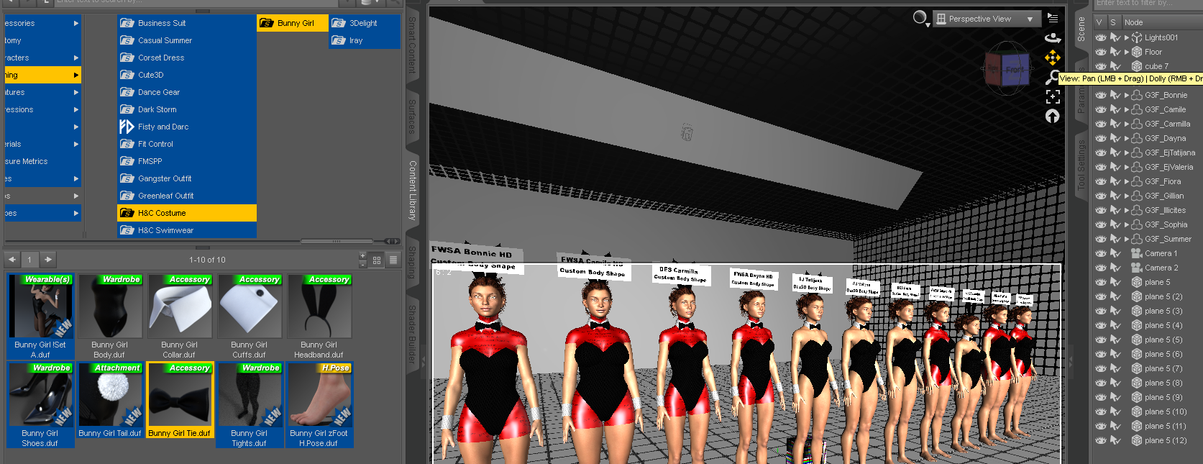The height and width of the screenshot is (464, 1203).
Task: Open the Surfaces side tab
Action: pos(412,117)
